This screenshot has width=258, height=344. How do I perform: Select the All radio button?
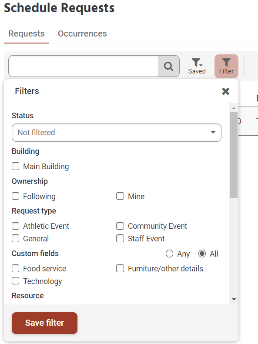pyautogui.click(x=202, y=254)
